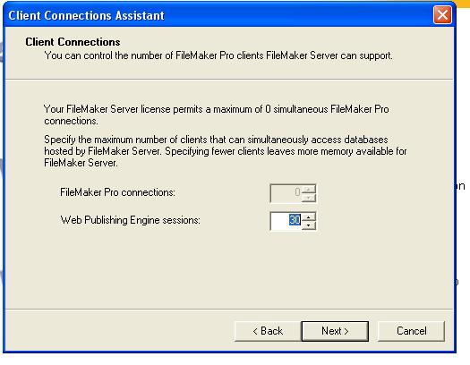Click the license permits maximum connections paragraph

point(216,115)
